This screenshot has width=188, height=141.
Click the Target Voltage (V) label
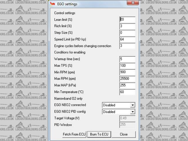point(67,118)
